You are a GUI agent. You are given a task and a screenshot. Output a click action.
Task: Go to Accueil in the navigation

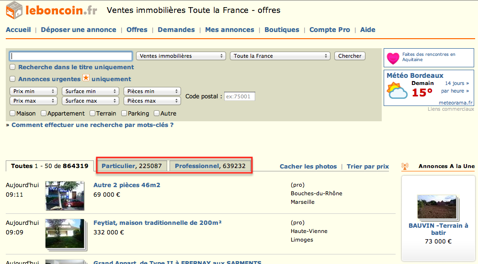coord(18,30)
